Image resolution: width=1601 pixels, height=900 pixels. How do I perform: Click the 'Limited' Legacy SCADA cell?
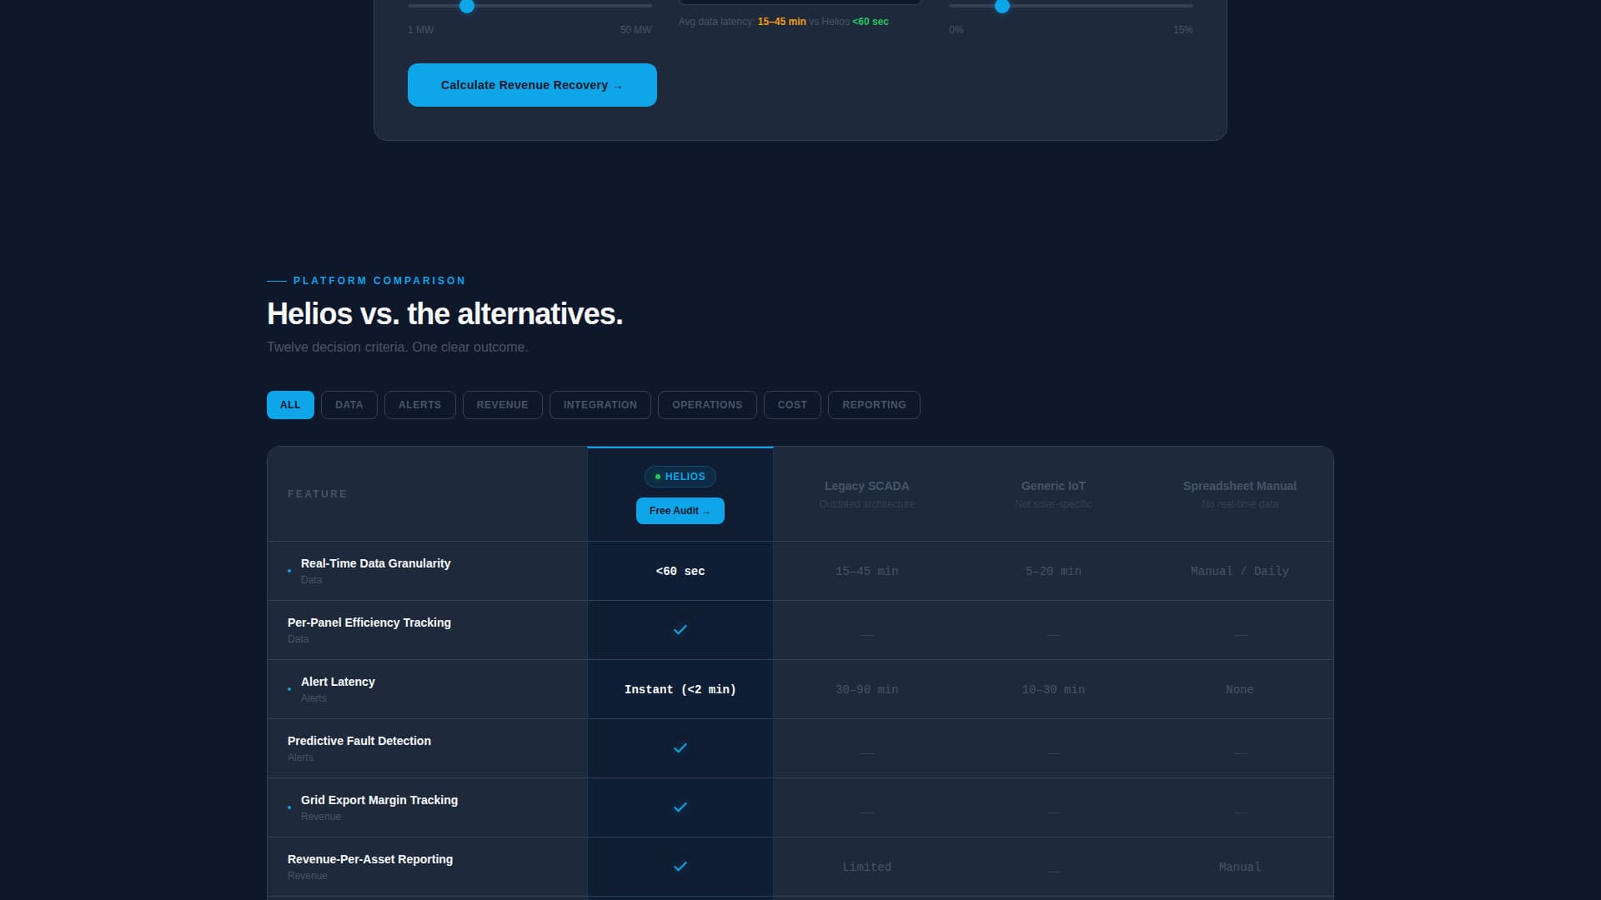click(867, 867)
